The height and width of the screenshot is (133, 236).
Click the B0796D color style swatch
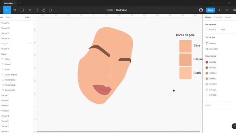coord(207,68)
